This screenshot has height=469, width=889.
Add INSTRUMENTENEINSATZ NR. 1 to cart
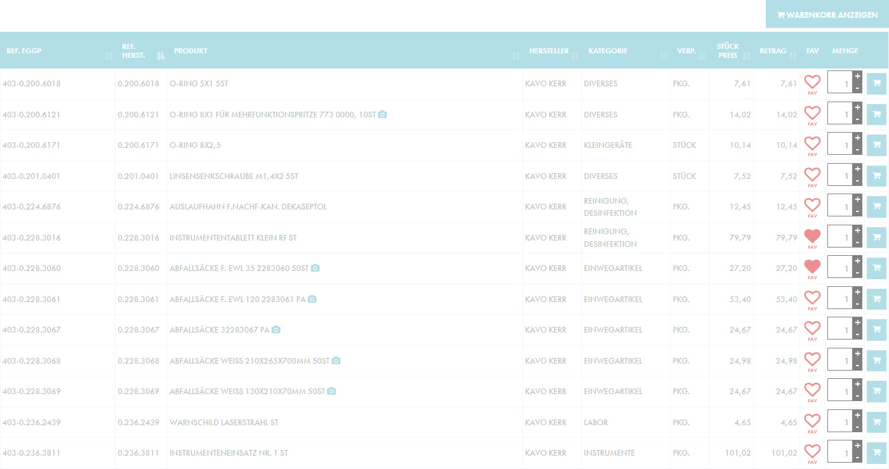[876, 453]
